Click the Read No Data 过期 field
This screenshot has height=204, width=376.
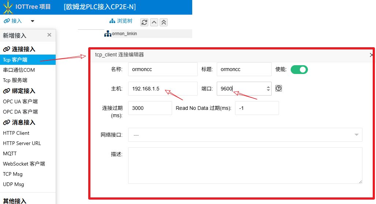click(257, 108)
